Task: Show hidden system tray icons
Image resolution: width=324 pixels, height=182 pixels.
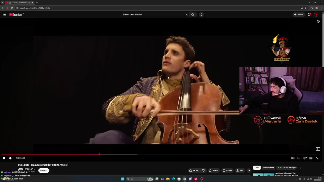Action: coord(296,179)
